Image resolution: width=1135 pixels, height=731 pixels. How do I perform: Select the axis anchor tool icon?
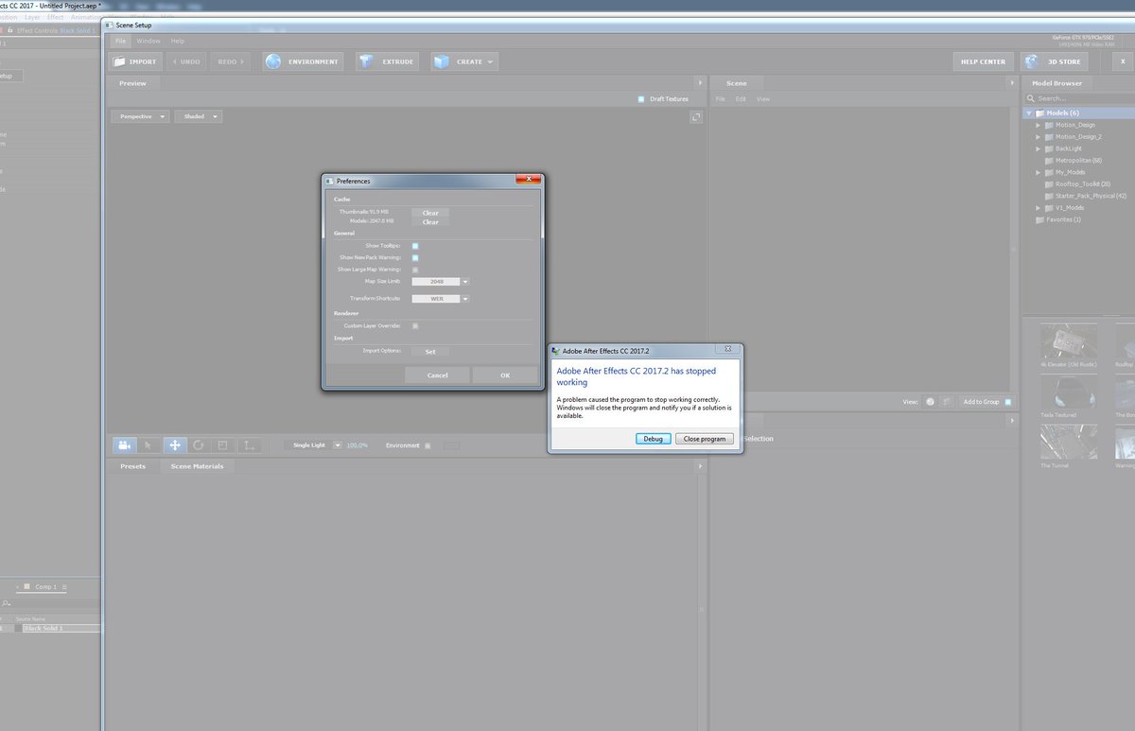[249, 444]
